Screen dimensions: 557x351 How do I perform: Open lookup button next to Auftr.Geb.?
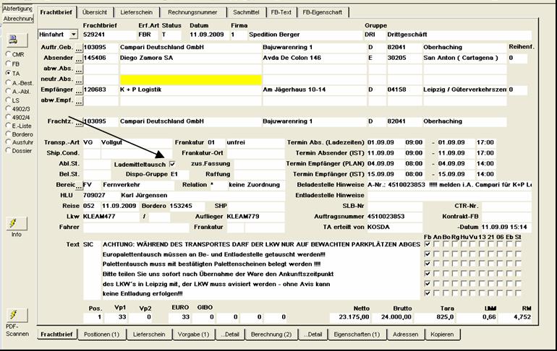click(x=79, y=48)
